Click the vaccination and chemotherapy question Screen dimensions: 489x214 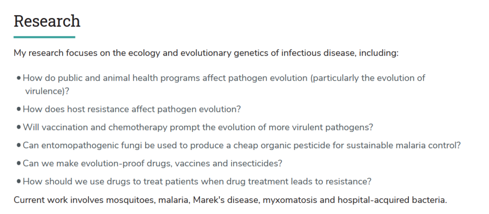point(198,128)
